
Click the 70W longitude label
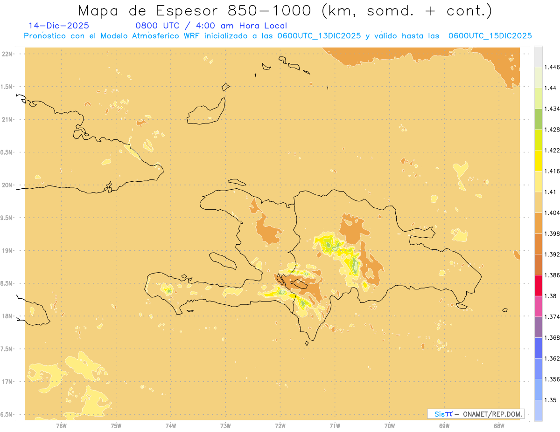(390, 425)
